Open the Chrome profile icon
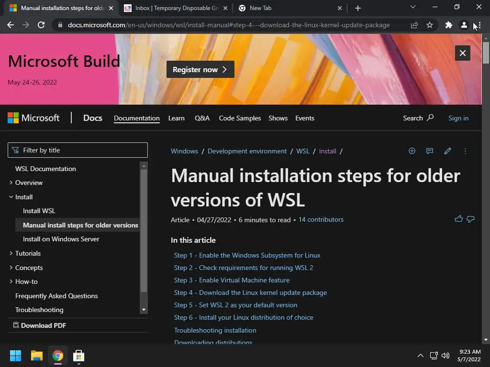This screenshot has height=367, width=490. click(464, 25)
